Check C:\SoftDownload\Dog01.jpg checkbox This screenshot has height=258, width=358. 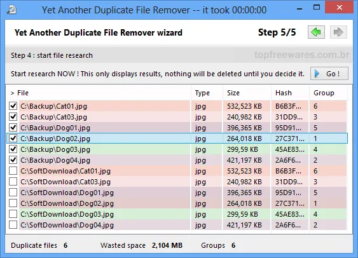[13, 193]
